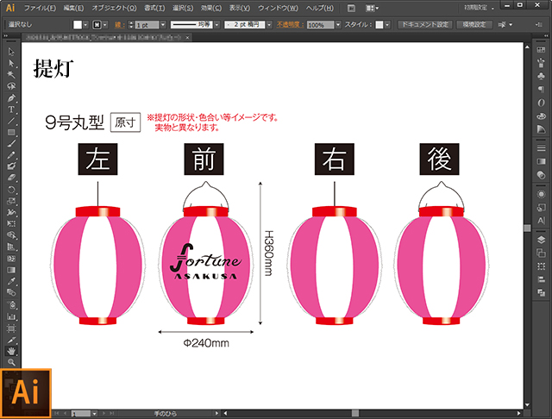Open the Appearance panel icon
552x419 pixels.
point(541,194)
